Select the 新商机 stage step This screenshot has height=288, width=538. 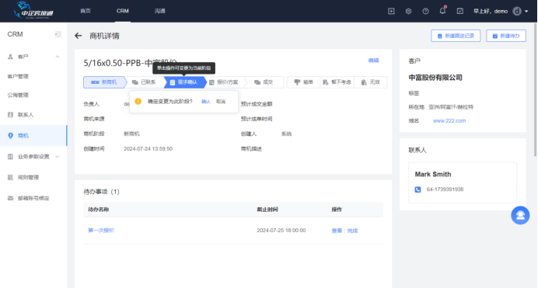point(104,82)
